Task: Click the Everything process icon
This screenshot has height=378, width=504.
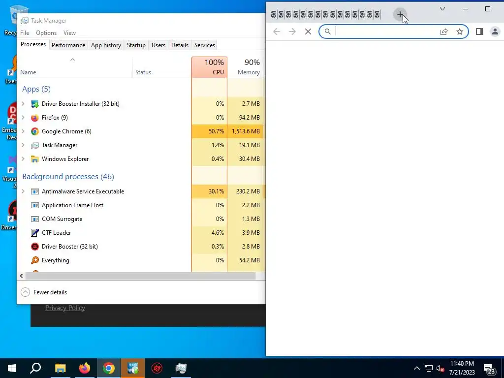Action: [35, 260]
